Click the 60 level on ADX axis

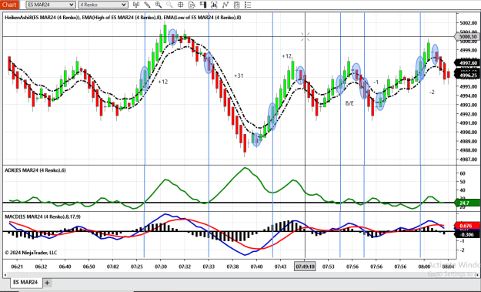pyautogui.click(x=463, y=173)
